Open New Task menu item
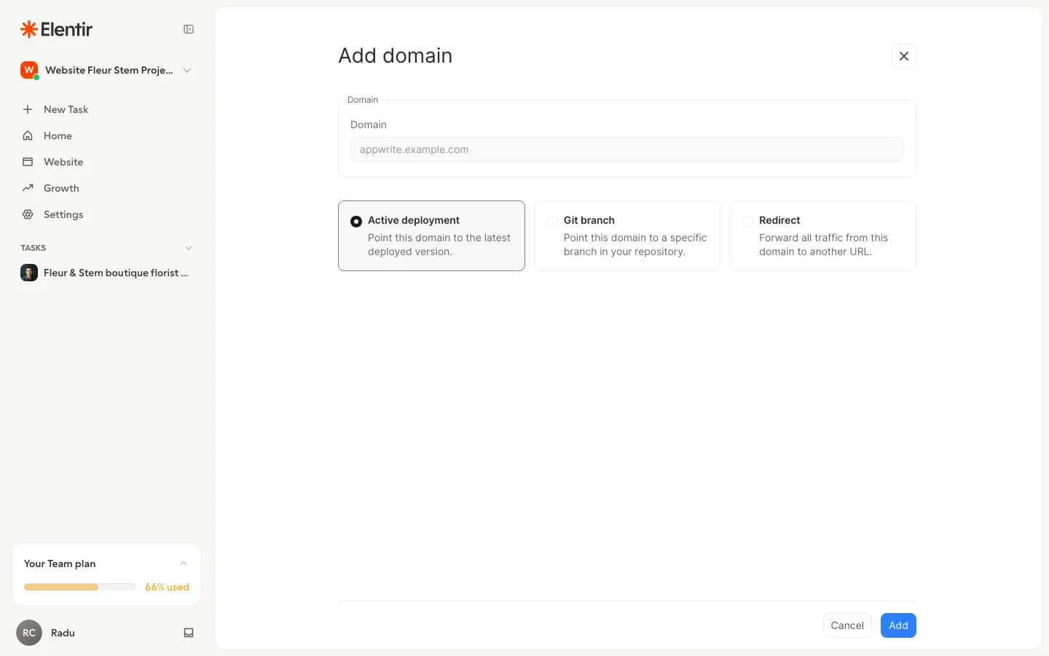Viewport: 1049px width, 656px height. (x=106, y=109)
